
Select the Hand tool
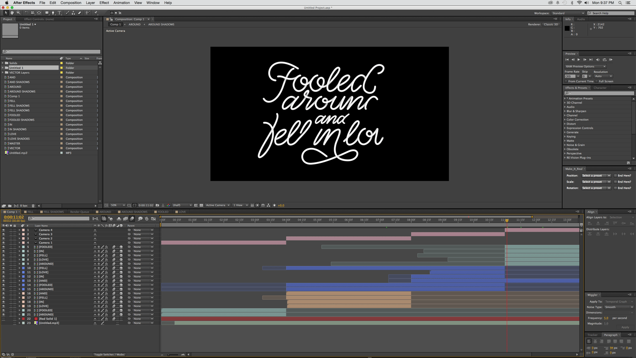pos(12,13)
